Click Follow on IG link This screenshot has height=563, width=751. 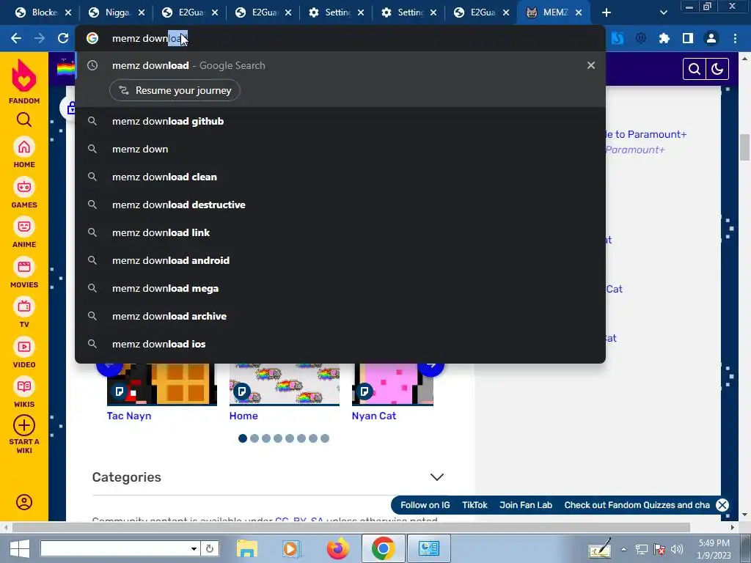point(425,505)
